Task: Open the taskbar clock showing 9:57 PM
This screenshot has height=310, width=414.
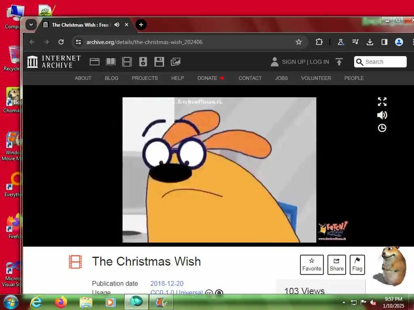Action: [393, 302]
